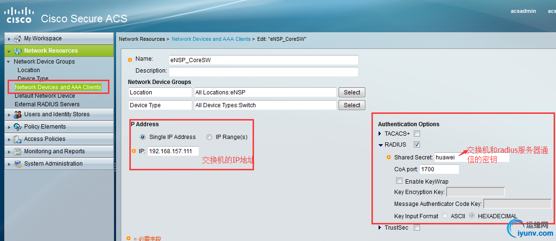The width and height of the screenshot is (556, 241).
Task: Open Location under Network Device Groups
Action: (x=29, y=70)
